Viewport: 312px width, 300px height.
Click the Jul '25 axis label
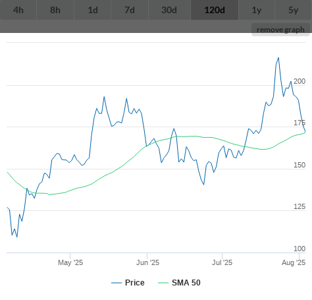click(222, 262)
